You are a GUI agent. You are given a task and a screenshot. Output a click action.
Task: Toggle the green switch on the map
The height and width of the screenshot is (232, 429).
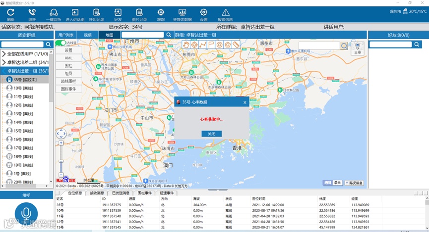(61, 43)
